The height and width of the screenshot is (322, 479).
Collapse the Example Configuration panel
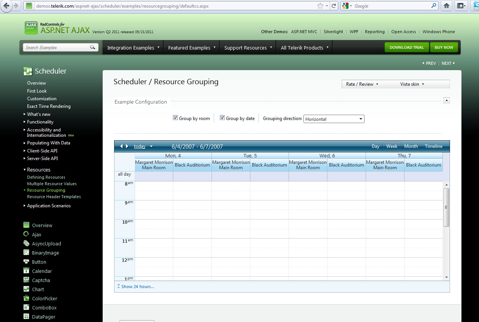(x=447, y=101)
